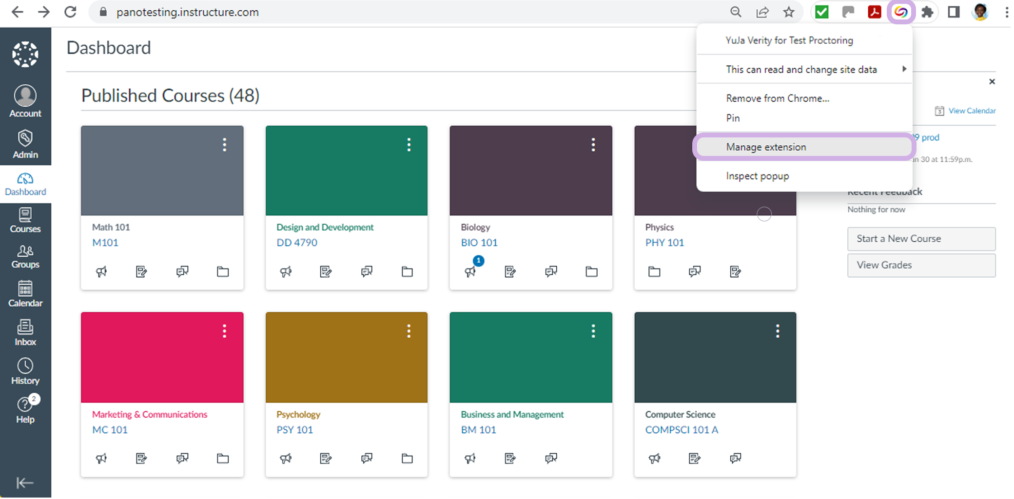Open the zoom magnifier in address bar
This screenshot has height=499, width=1014.
pyautogui.click(x=736, y=12)
